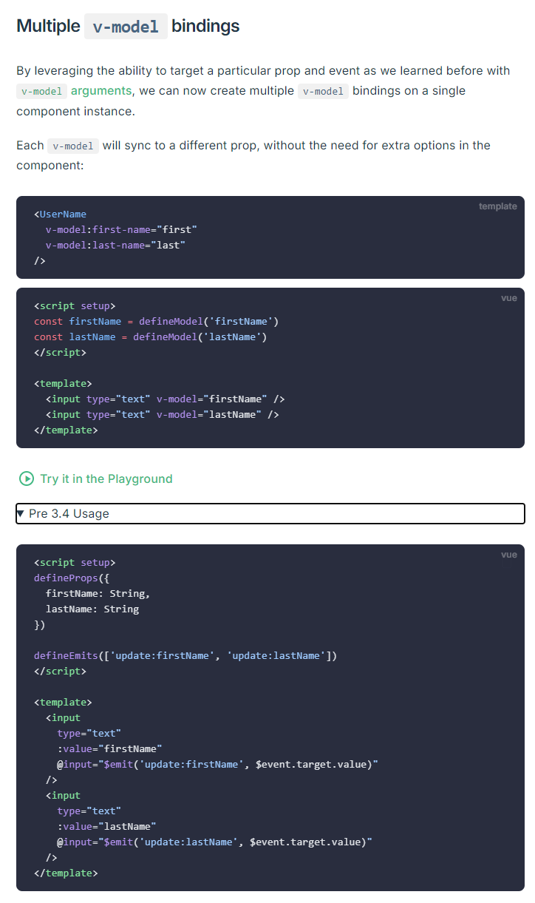Image resolution: width=535 pixels, height=903 pixels.
Task: Click the 'template' language label on first code block
Action: 497,206
